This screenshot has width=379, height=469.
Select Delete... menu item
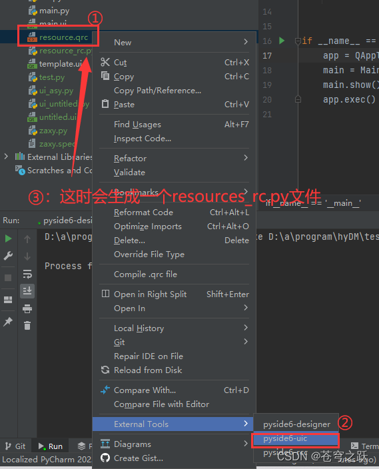coord(174,240)
